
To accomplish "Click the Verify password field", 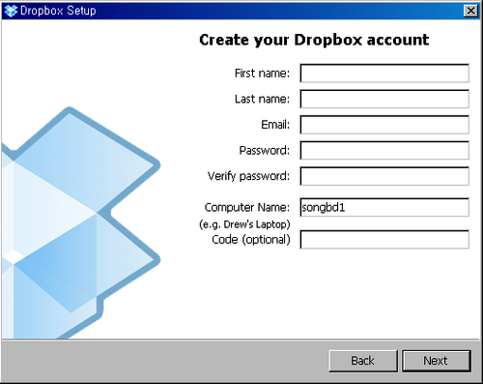I will (384, 176).
